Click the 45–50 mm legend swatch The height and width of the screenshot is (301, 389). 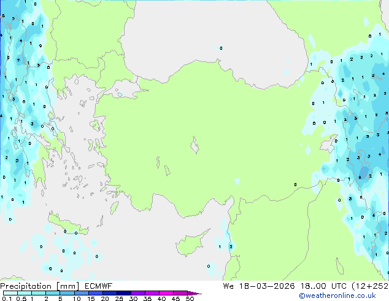tap(180, 293)
